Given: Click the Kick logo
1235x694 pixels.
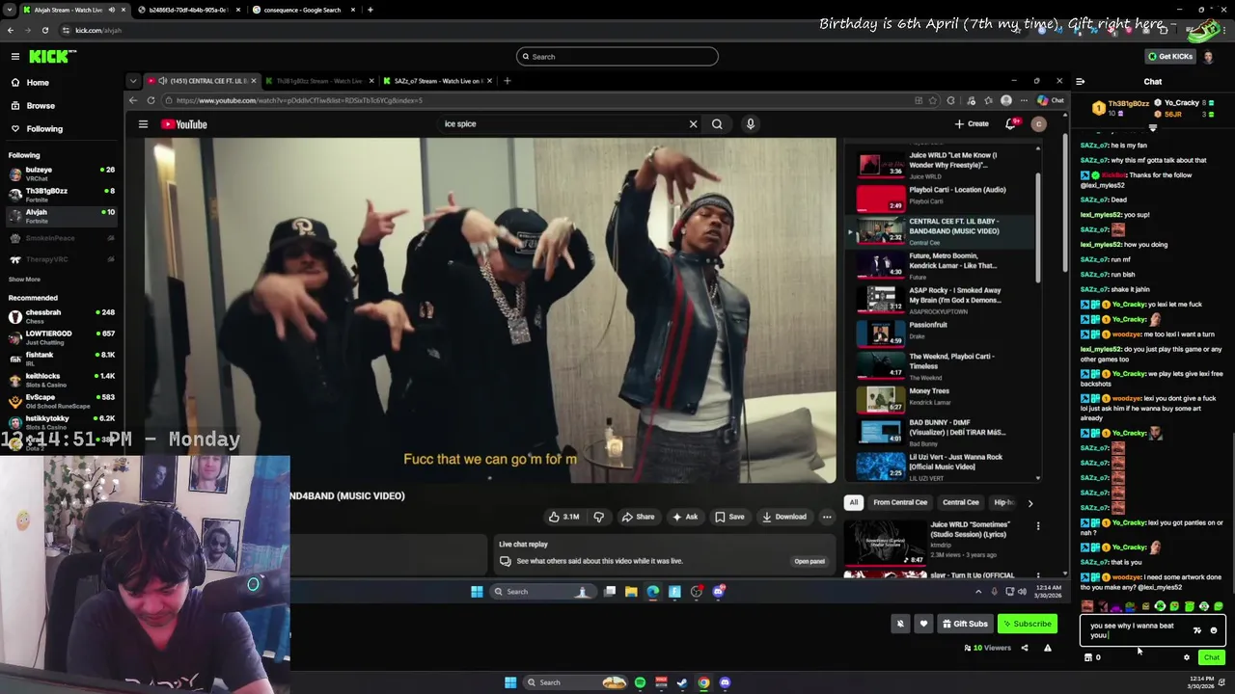Looking at the screenshot, I should click(48, 57).
